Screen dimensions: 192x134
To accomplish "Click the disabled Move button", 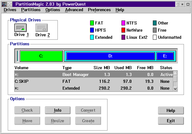I will (x=27, y=121).
